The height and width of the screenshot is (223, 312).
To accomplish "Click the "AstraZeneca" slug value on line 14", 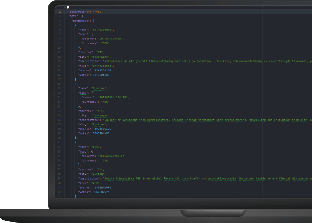I will [102, 66].
